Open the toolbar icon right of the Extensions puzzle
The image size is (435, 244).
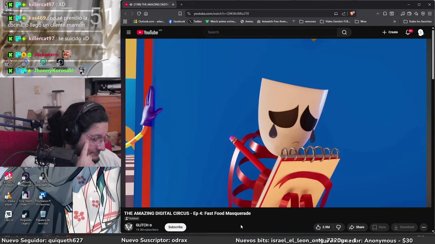pyautogui.click(x=392, y=14)
